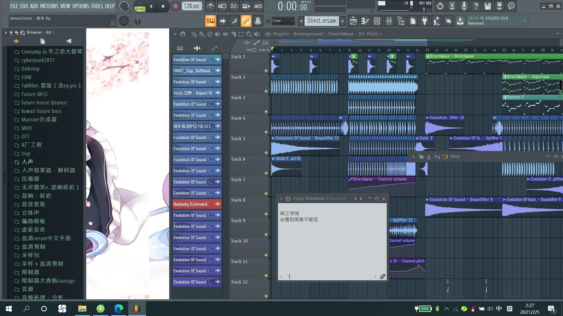Mute Track 1 using green light

point(266,71)
